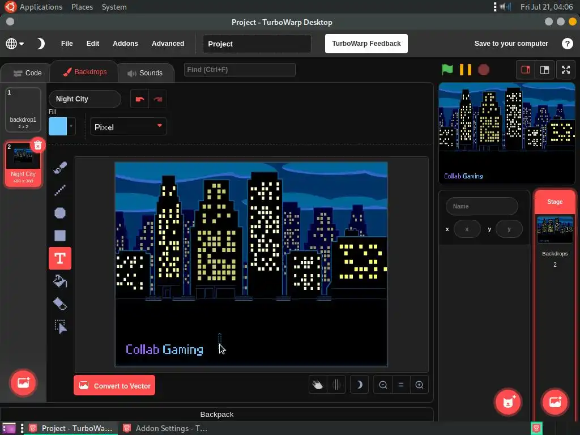
Task: Select the Select/marquee tool
Action: tap(60, 327)
